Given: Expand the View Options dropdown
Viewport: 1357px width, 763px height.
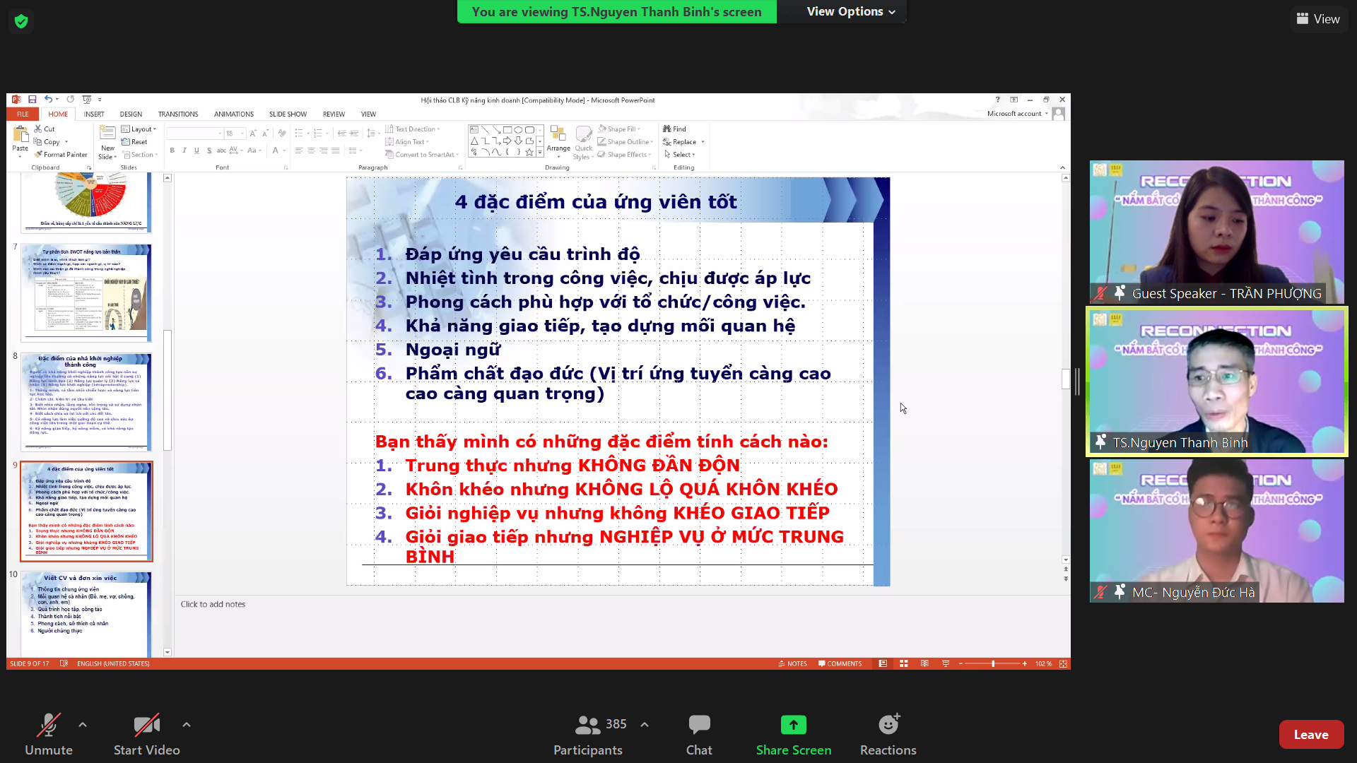Looking at the screenshot, I should pos(851,11).
